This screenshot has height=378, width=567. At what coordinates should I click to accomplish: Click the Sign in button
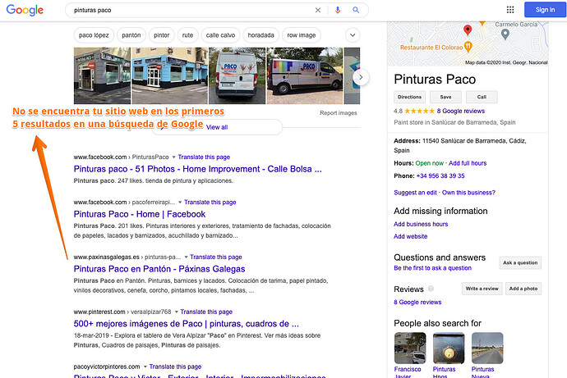(545, 10)
